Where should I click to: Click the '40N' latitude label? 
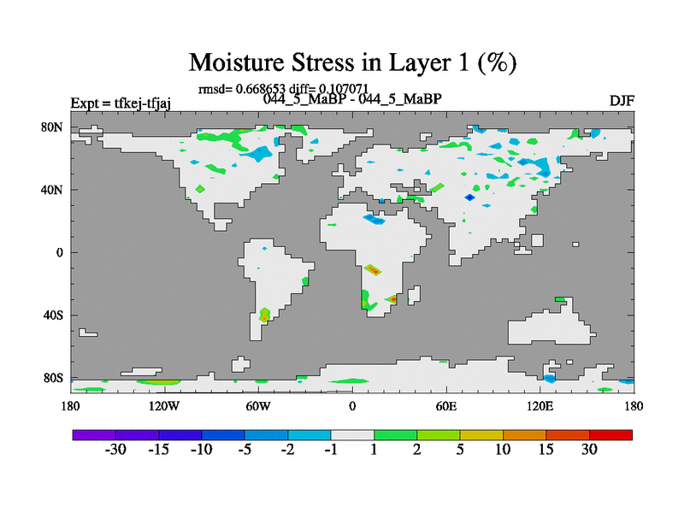point(52,190)
